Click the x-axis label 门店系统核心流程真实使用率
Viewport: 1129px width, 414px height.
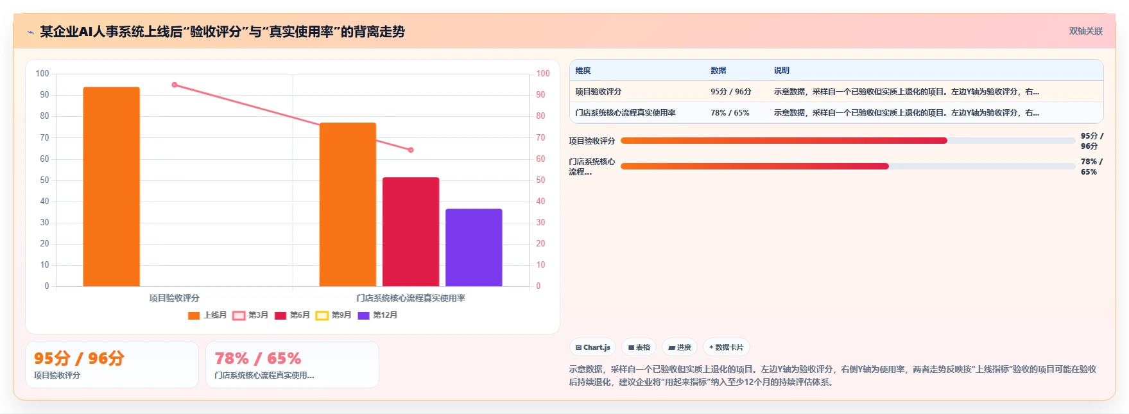[x=411, y=298]
